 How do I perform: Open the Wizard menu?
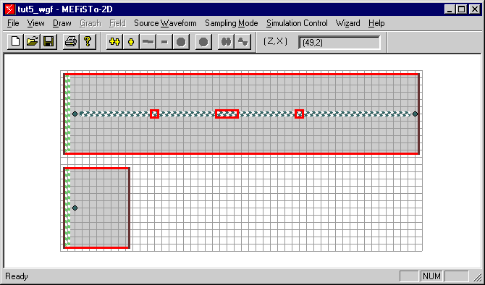347,23
